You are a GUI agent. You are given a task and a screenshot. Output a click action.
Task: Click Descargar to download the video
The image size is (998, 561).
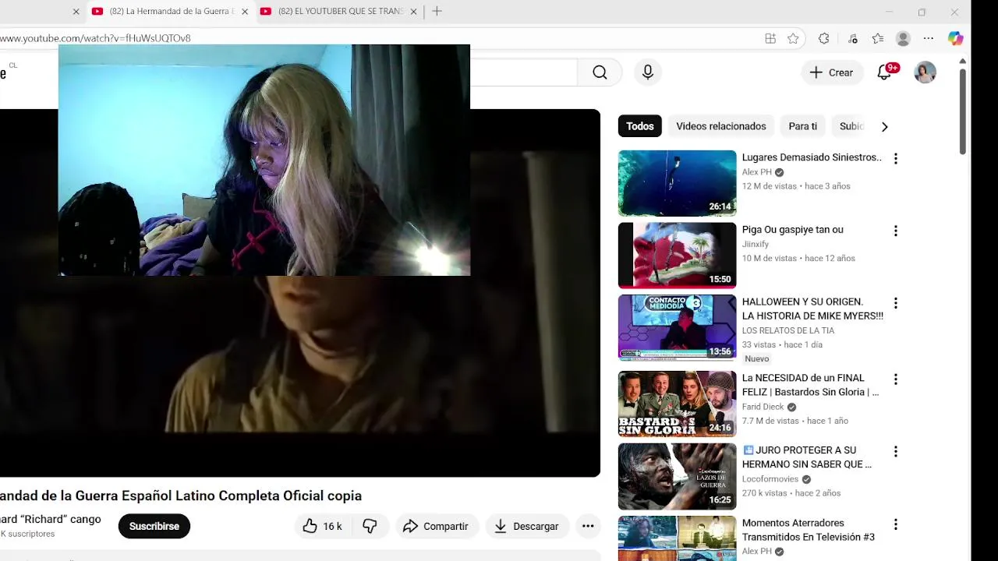(526, 526)
